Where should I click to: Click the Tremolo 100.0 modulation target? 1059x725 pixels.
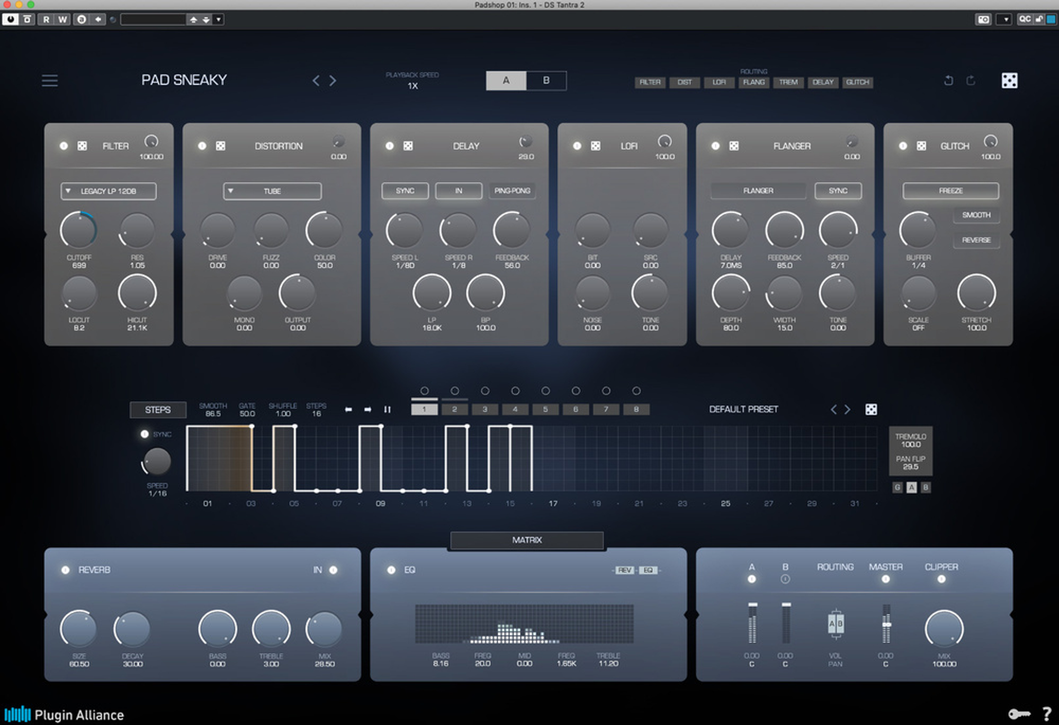[910, 440]
